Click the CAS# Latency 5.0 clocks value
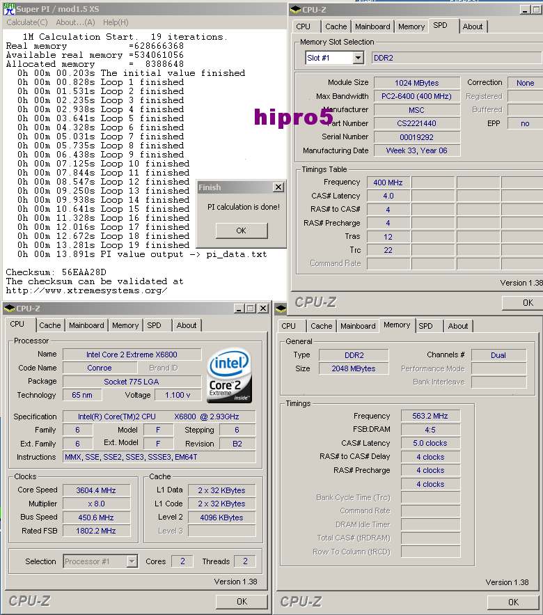543x615 pixels. click(x=430, y=443)
